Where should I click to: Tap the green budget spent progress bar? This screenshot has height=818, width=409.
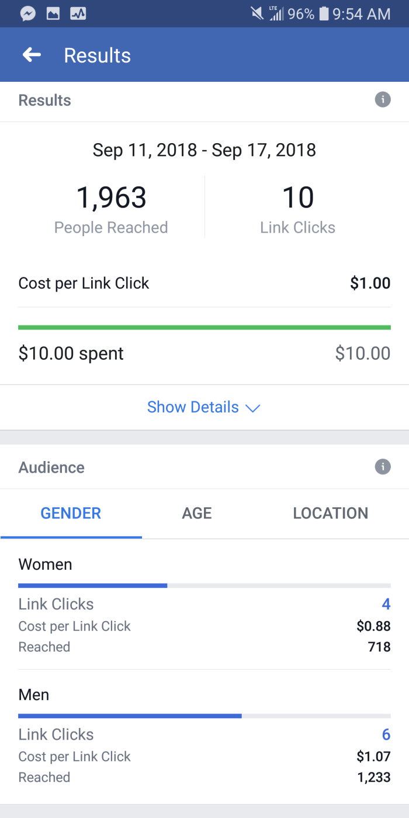click(204, 327)
